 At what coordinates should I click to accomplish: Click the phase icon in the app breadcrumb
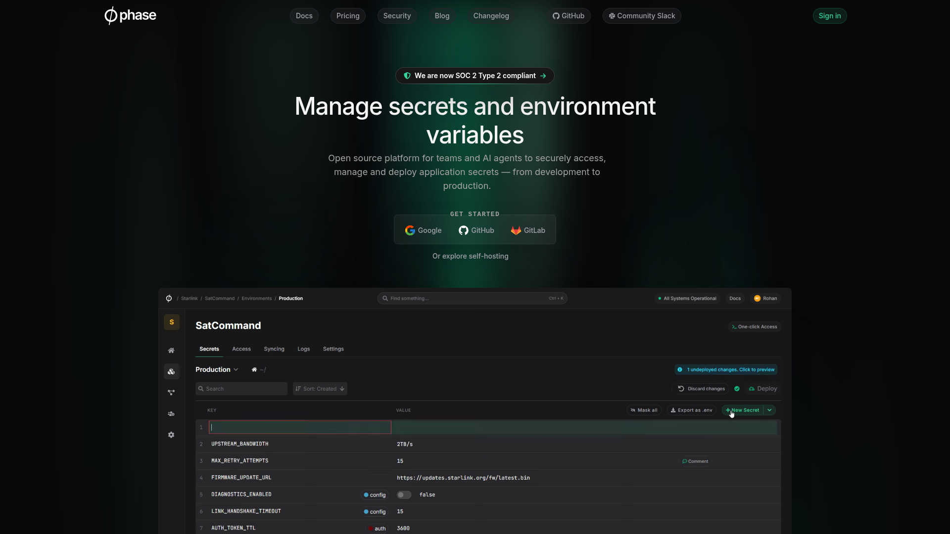pos(169,298)
